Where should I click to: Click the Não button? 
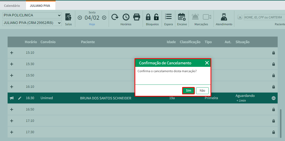[x=202, y=91]
